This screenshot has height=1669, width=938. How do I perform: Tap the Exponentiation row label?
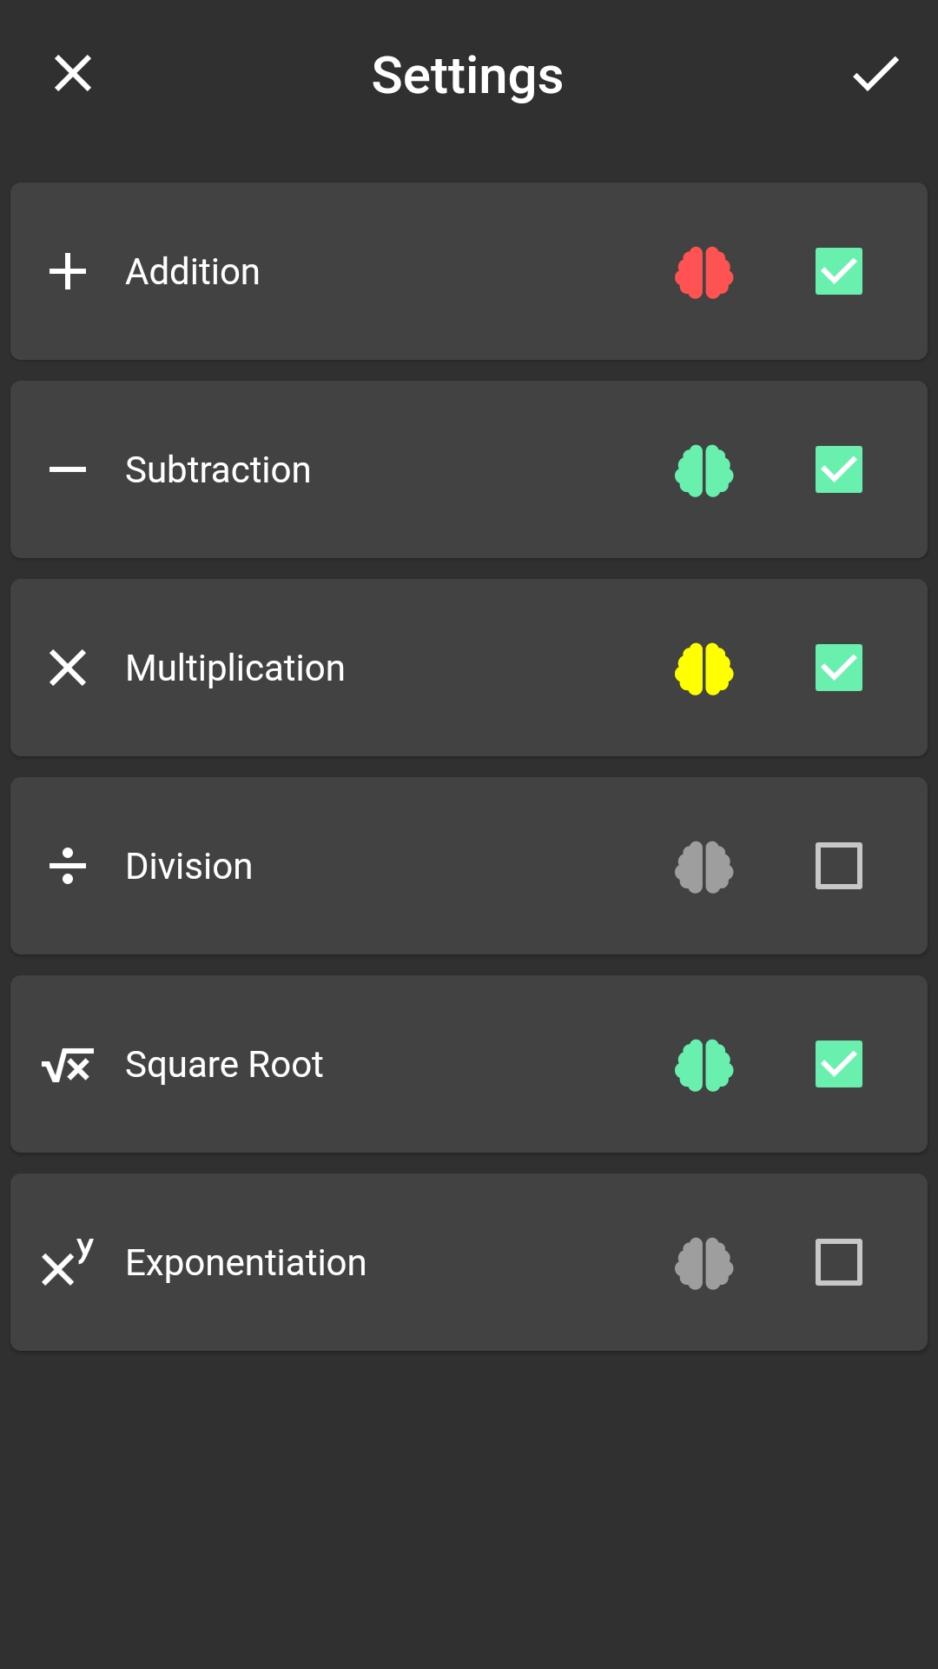246,1263
